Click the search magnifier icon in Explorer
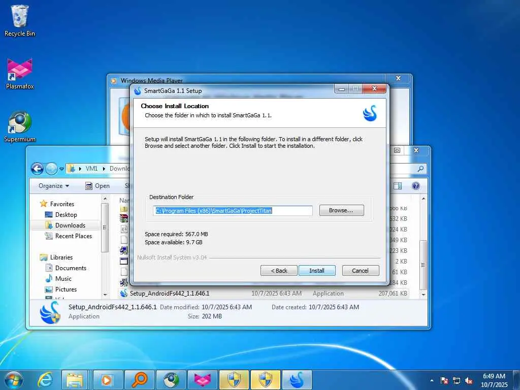Viewport: 520px width, 390px height. point(420,169)
